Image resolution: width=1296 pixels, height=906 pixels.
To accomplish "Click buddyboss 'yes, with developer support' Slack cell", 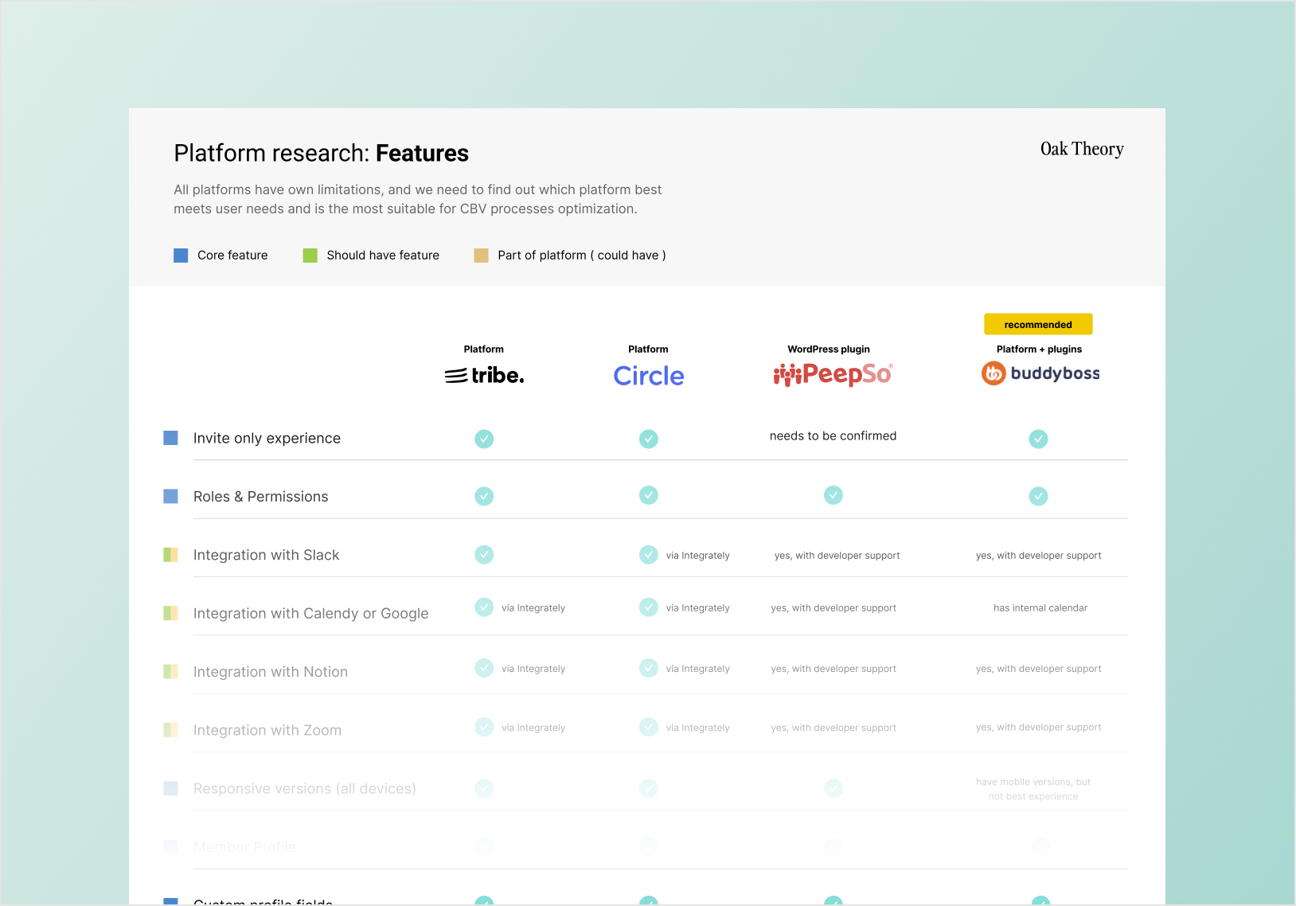I will pos(1038,556).
